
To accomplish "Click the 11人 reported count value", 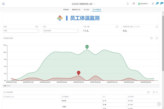I will (x=86, y=31).
